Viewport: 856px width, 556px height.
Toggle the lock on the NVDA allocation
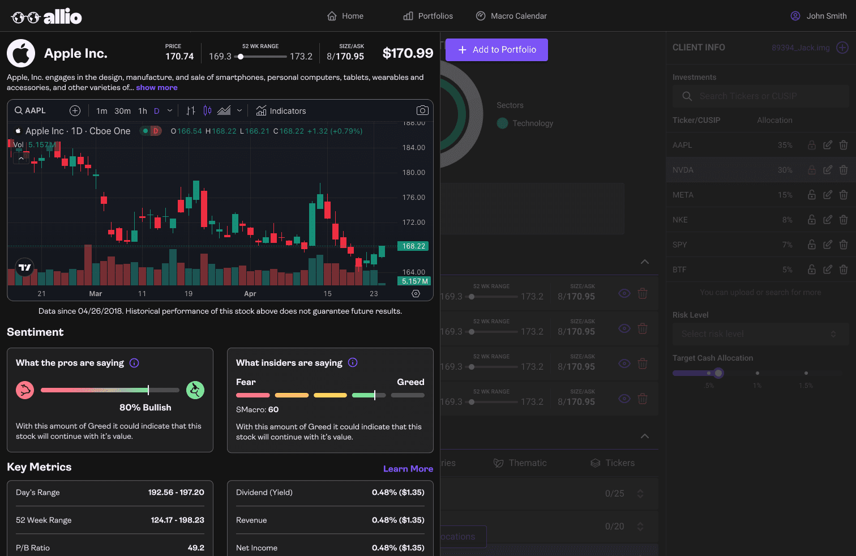tap(812, 170)
